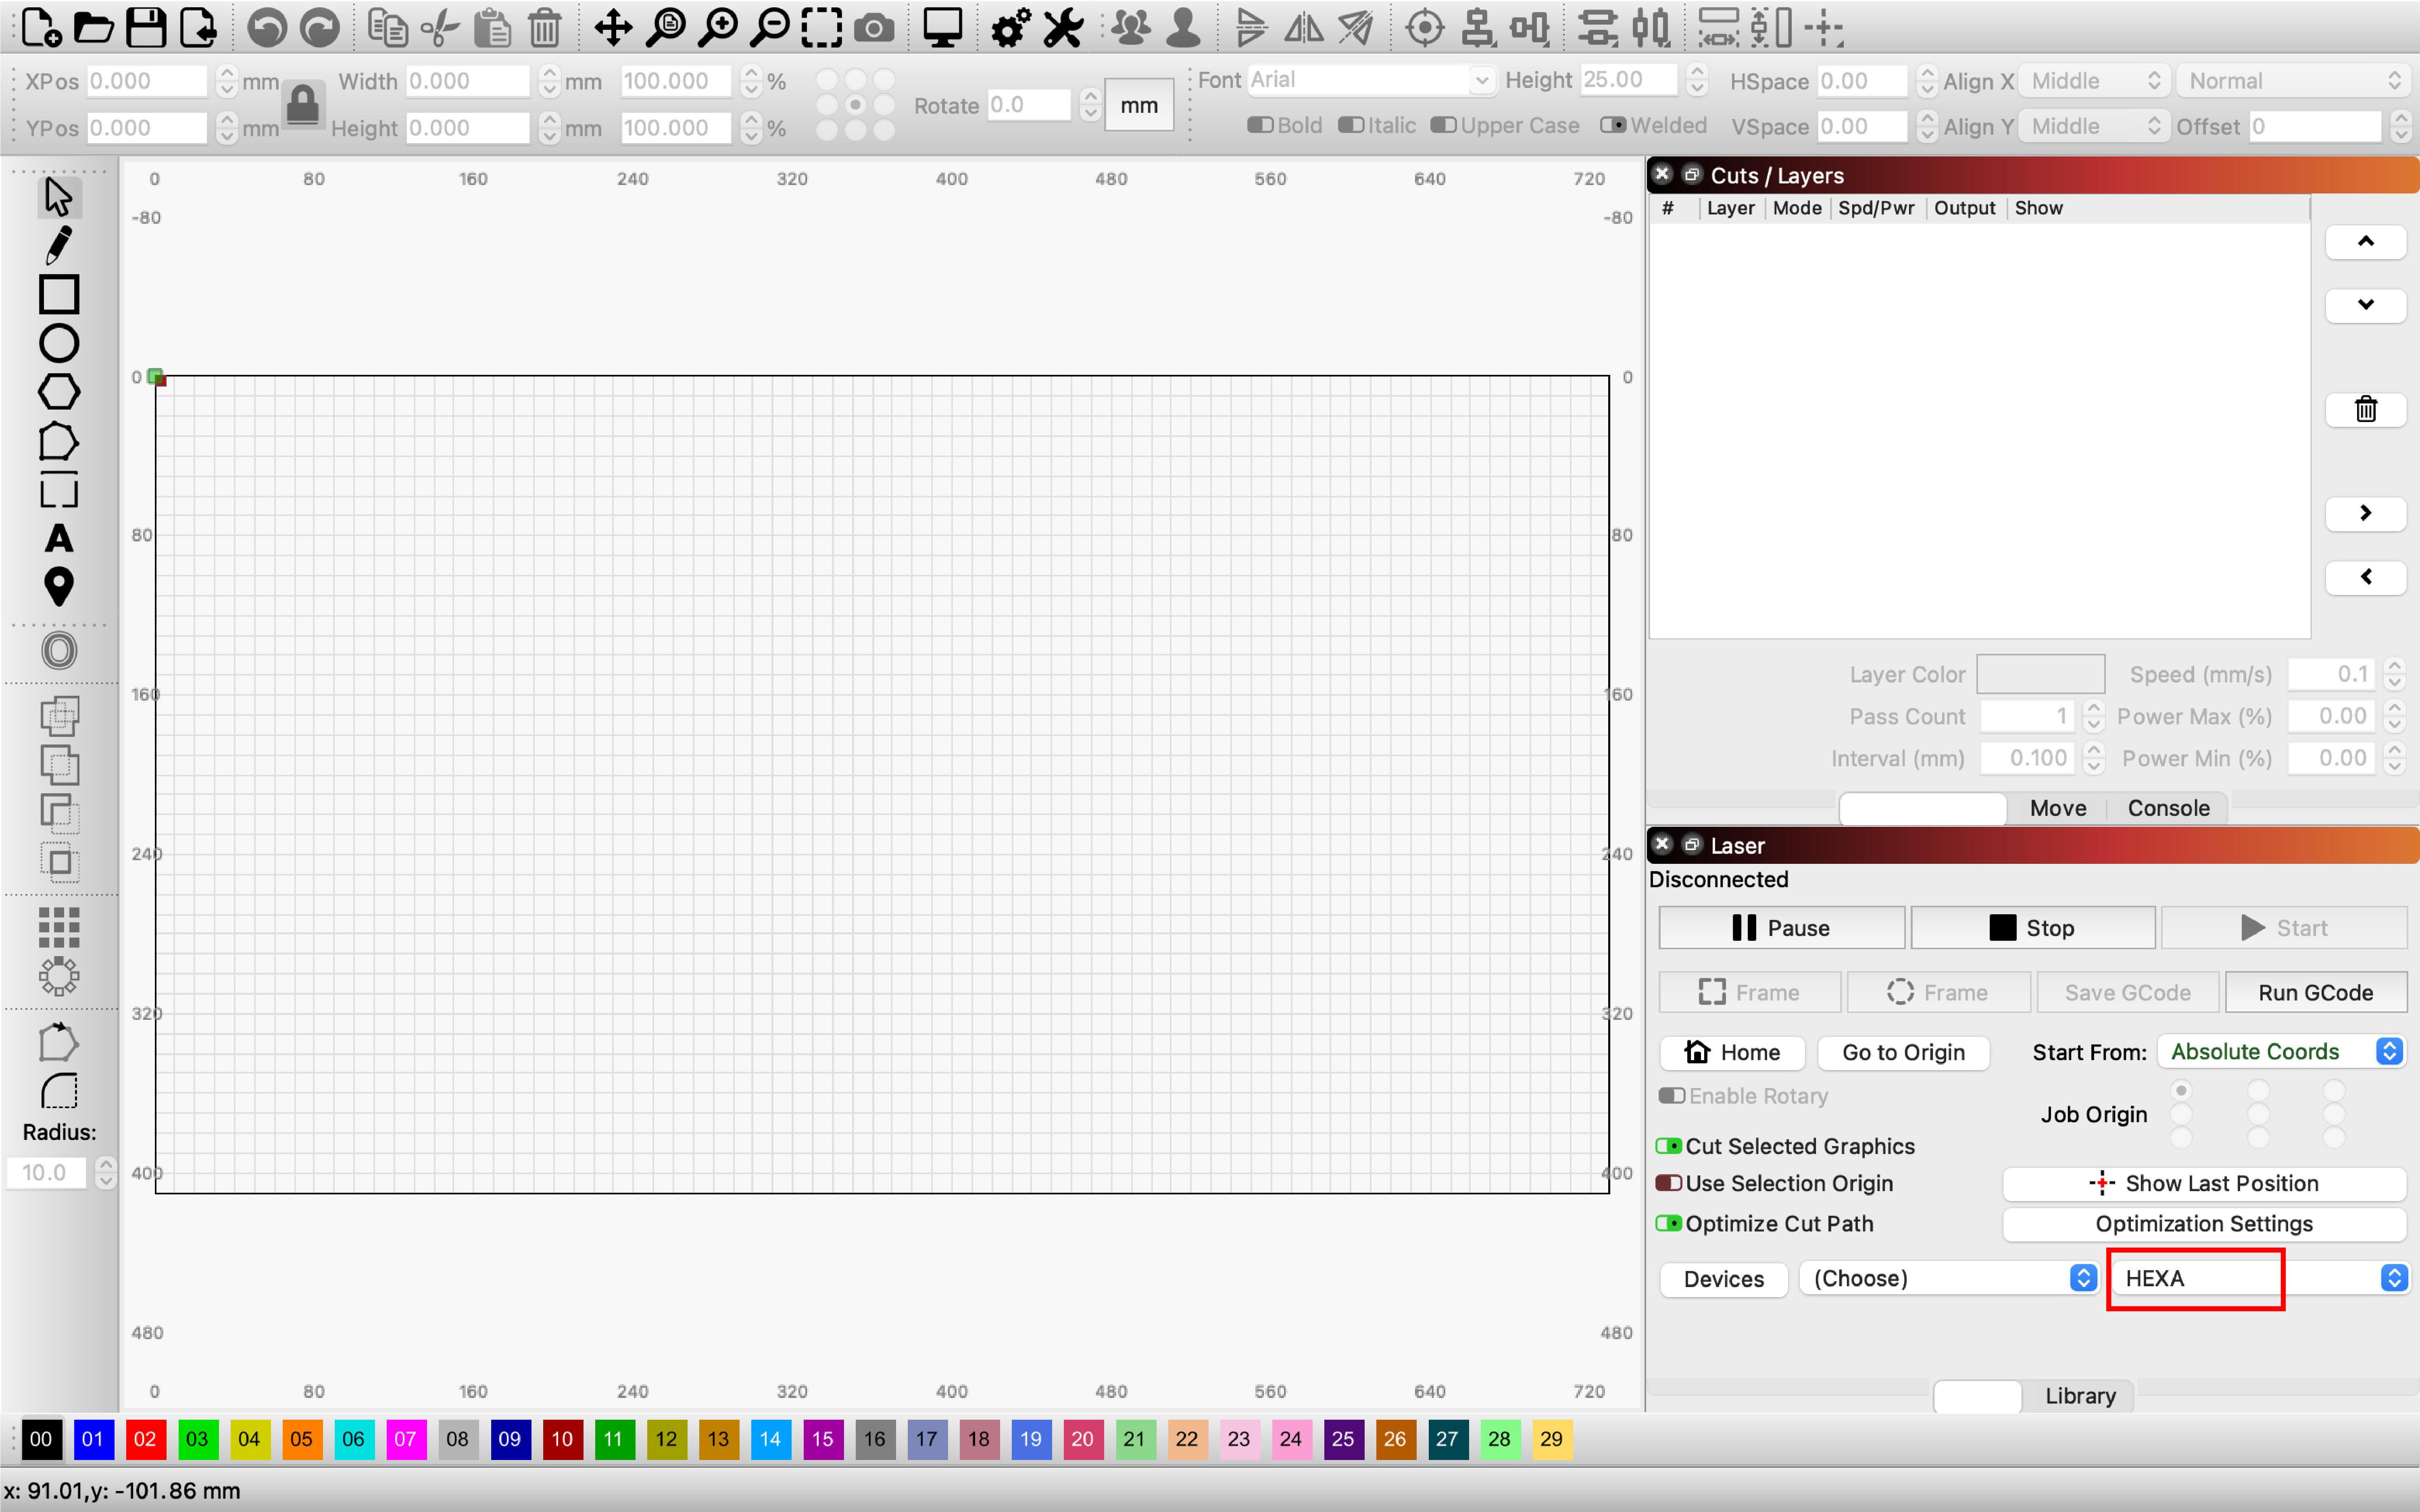Viewport: 2420px width, 1512px height.
Task: Click the XPos input field
Action: point(147,81)
